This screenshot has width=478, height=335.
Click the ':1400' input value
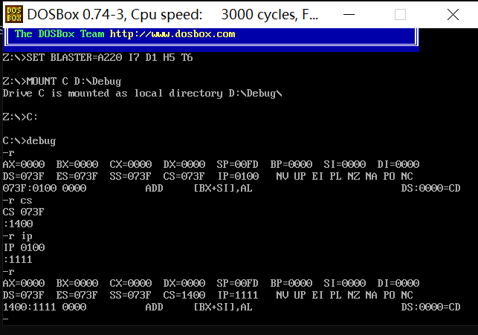(19, 224)
